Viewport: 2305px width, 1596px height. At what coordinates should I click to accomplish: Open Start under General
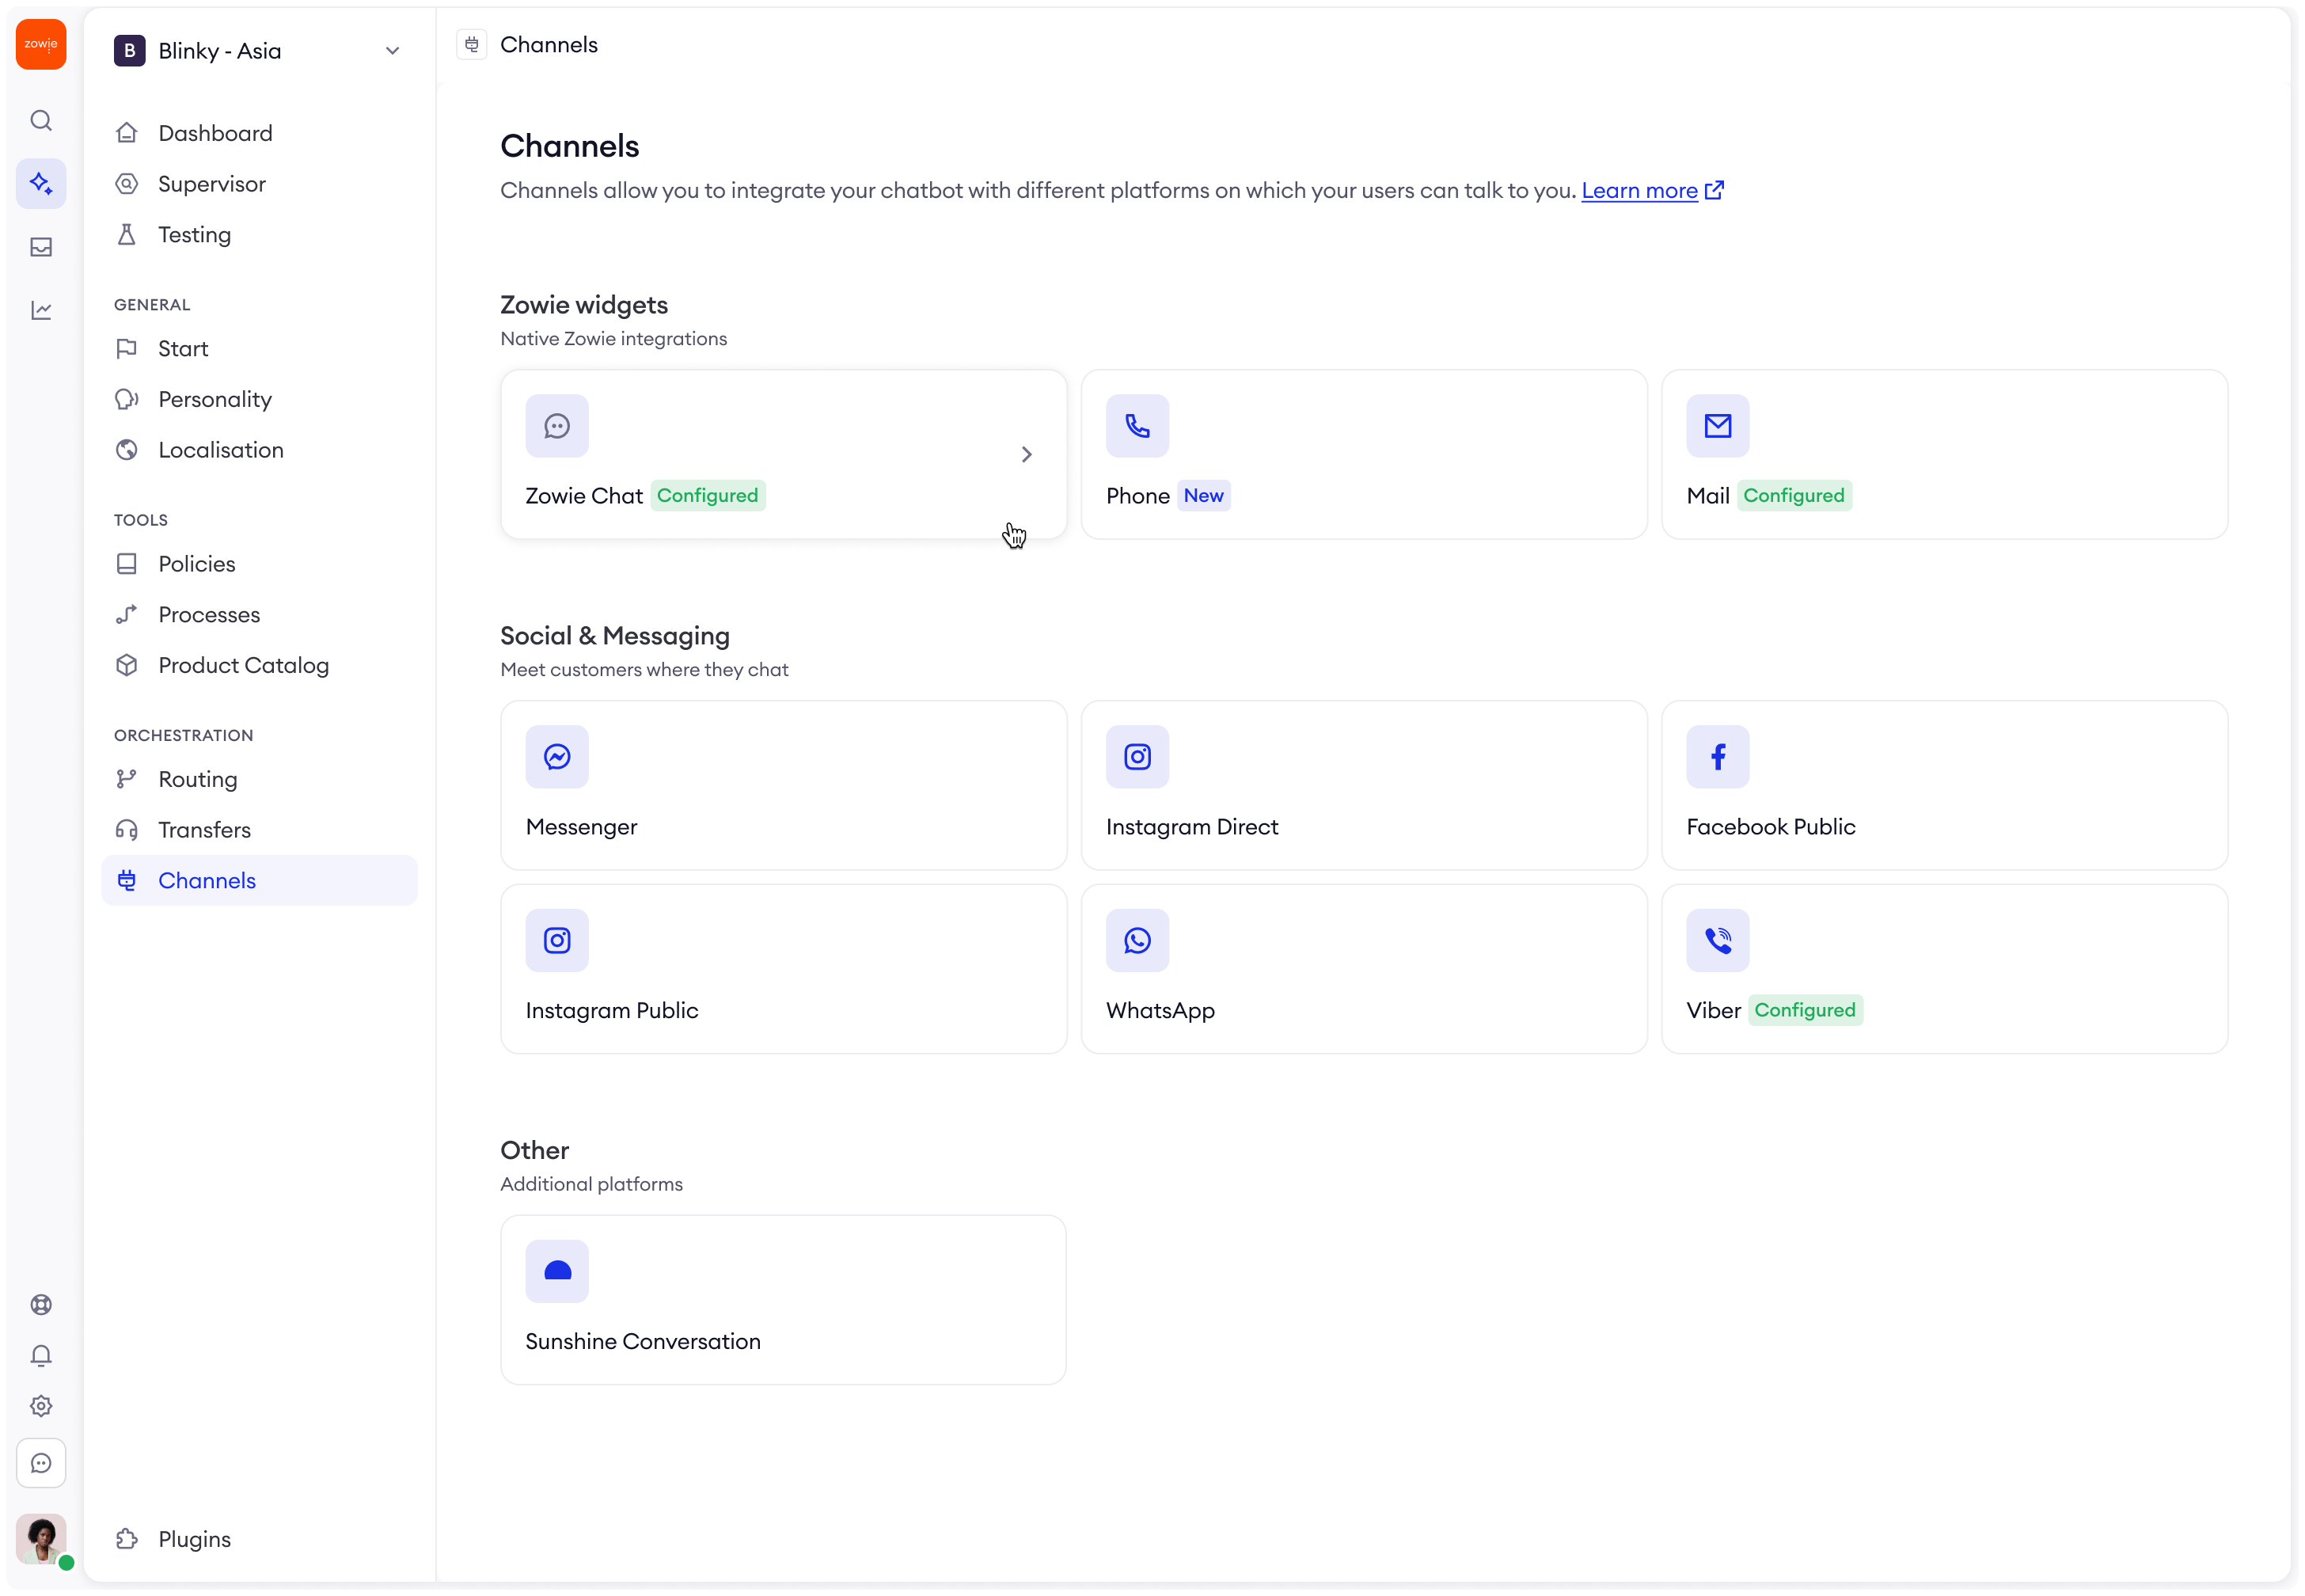click(x=260, y=349)
